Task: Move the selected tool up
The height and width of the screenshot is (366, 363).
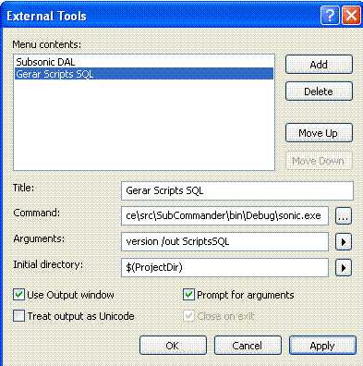Action: point(319,133)
